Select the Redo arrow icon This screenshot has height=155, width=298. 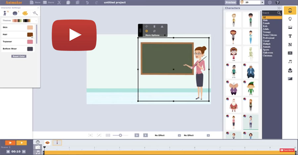coord(96,3)
